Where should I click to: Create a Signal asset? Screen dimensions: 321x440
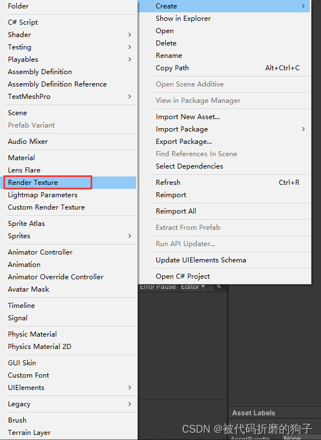(69, 317)
